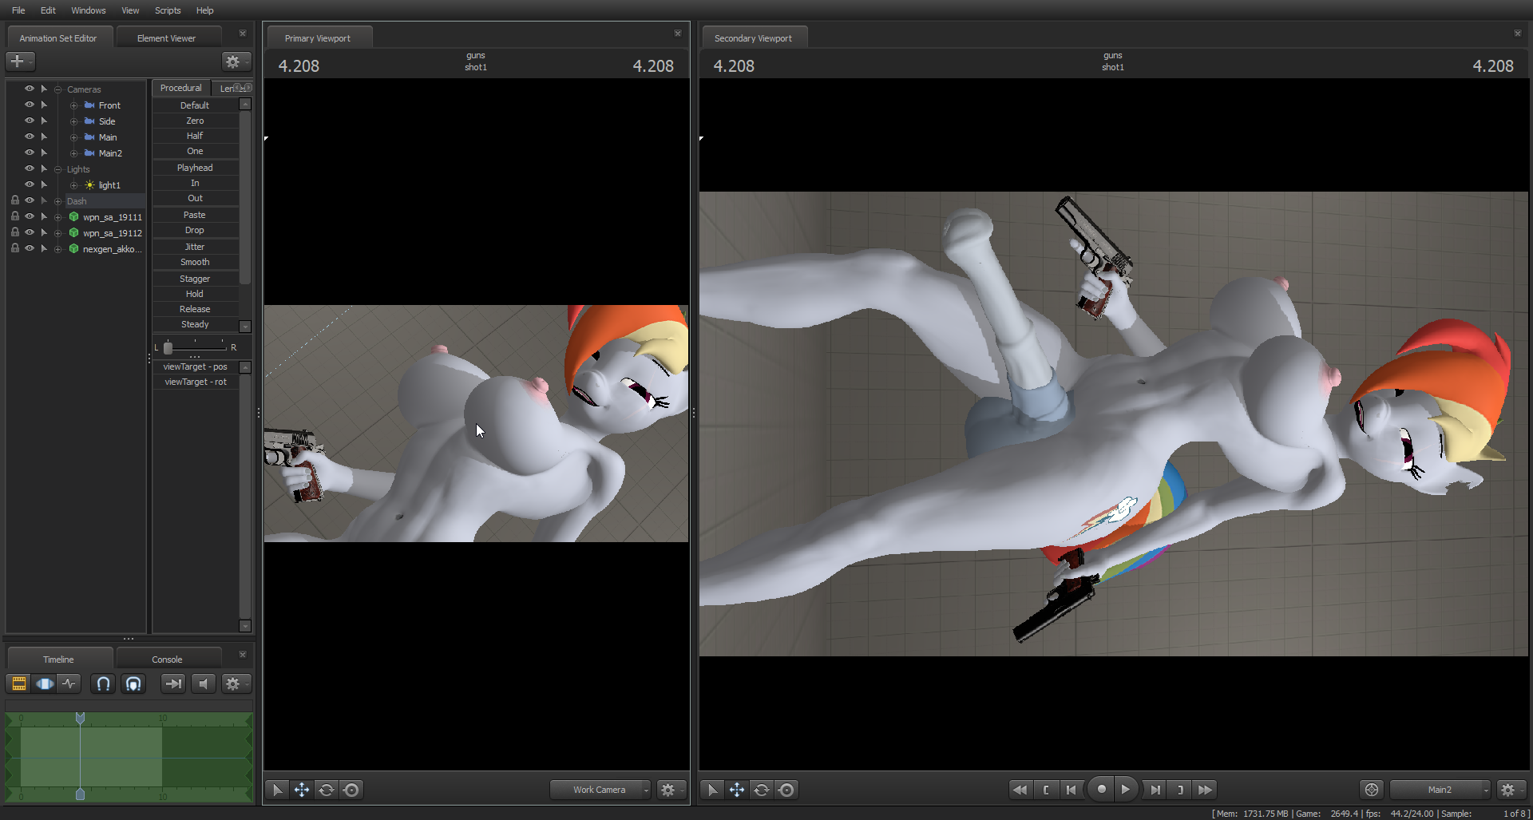Expand the light1 tree node

(x=73, y=185)
